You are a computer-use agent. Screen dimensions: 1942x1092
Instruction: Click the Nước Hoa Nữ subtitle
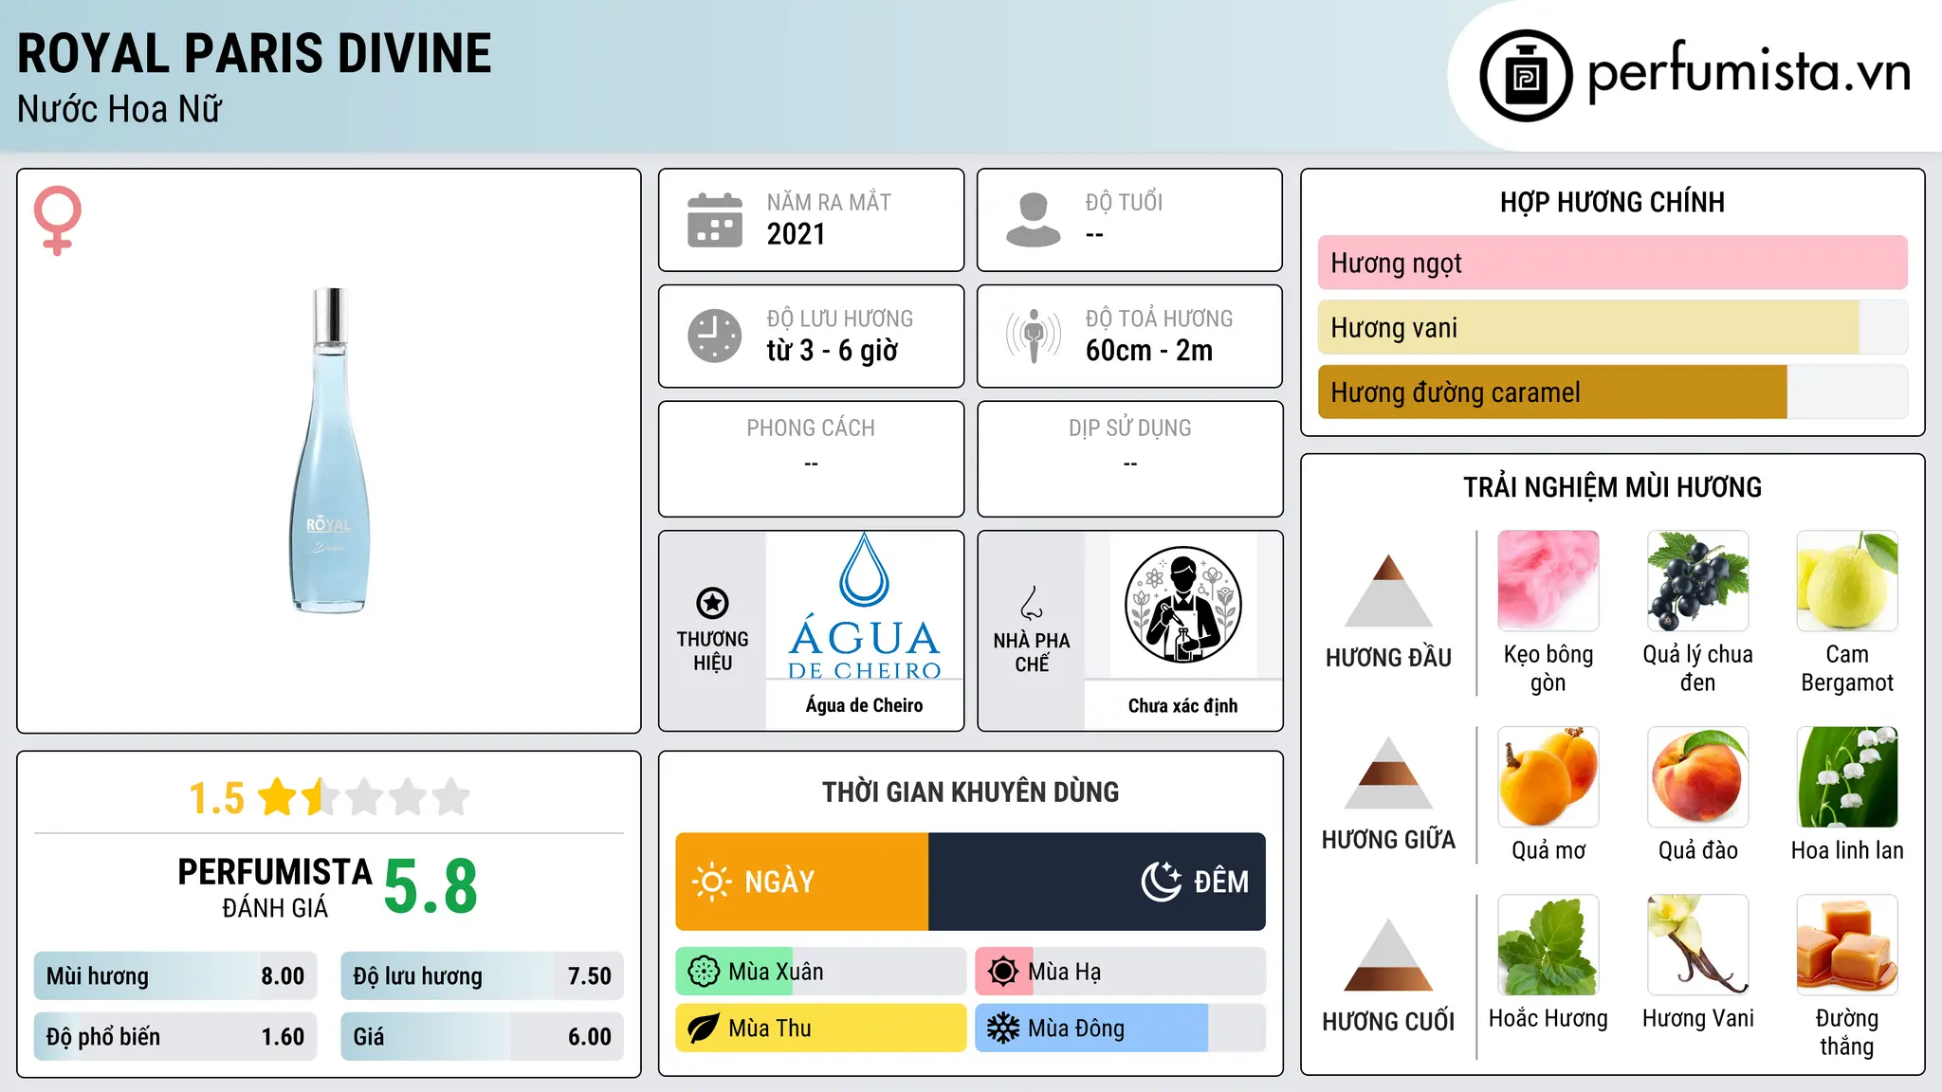(119, 109)
